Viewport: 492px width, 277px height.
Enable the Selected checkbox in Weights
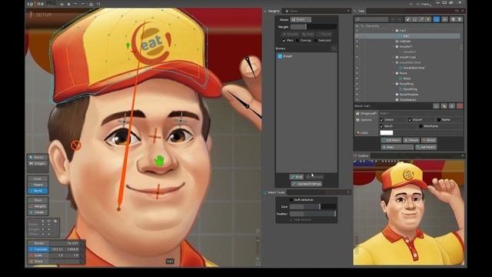pos(315,41)
